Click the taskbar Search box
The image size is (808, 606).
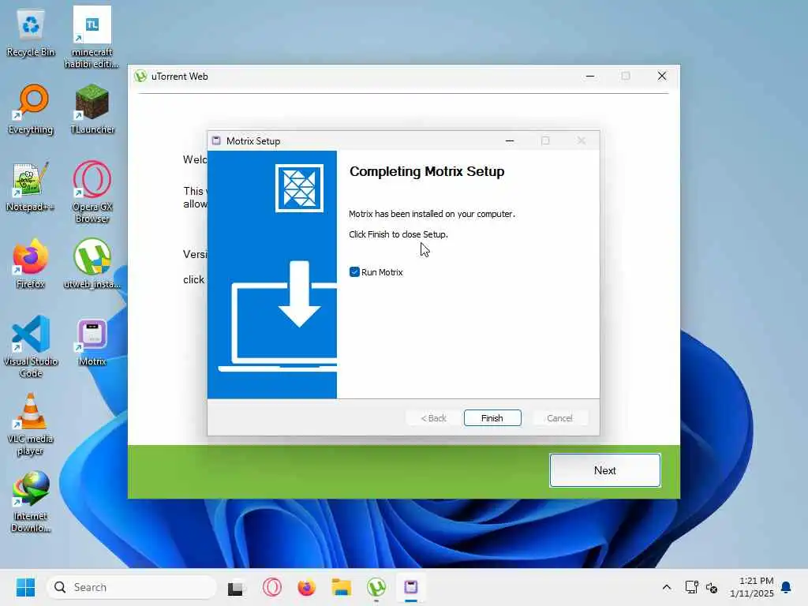pyautogui.click(x=132, y=587)
